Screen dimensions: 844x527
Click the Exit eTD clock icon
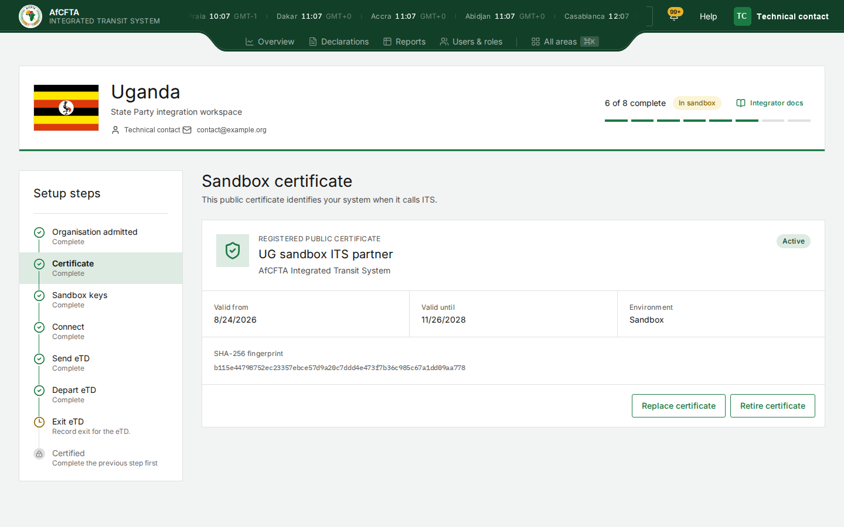[x=39, y=422]
